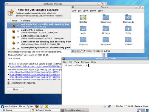Open the System menu in top panel

[30, 106]
